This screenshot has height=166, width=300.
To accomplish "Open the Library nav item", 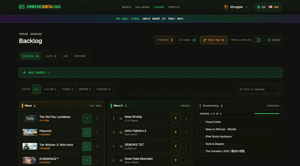I will click(159, 7).
